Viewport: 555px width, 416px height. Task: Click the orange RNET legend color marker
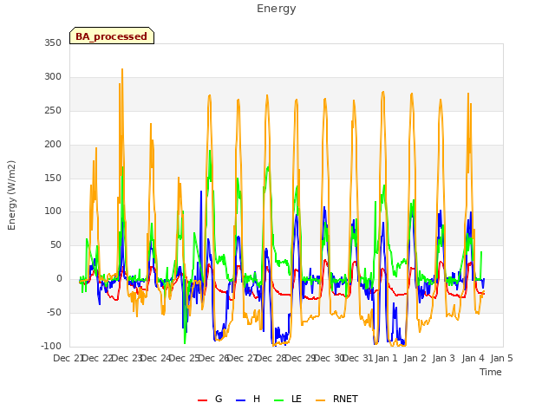[x=320, y=400]
